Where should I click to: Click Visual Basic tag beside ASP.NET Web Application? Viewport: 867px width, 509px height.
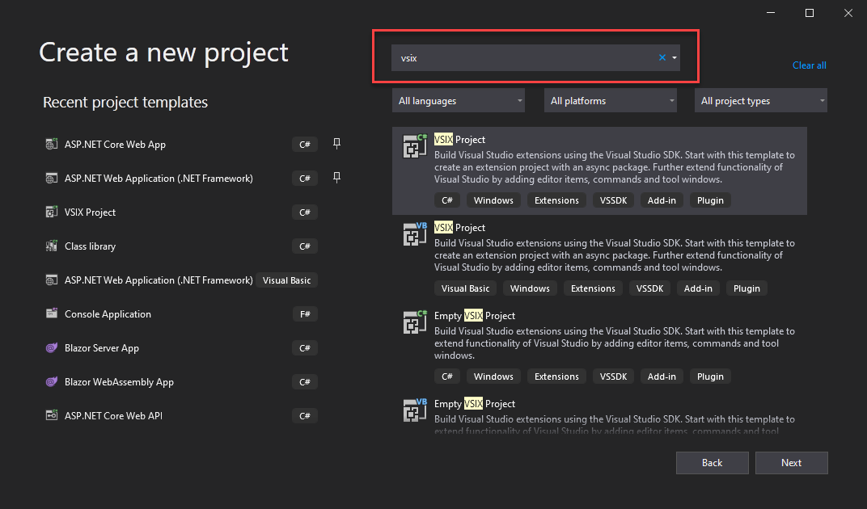coord(286,280)
